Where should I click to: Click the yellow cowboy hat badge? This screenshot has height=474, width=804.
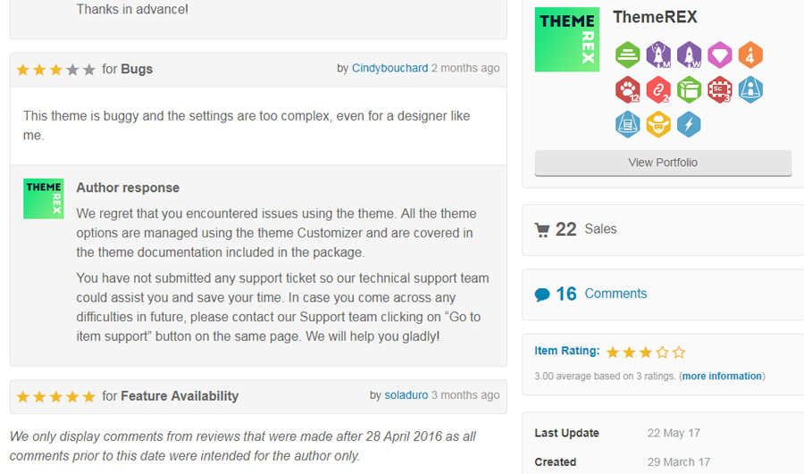point(658,125)
